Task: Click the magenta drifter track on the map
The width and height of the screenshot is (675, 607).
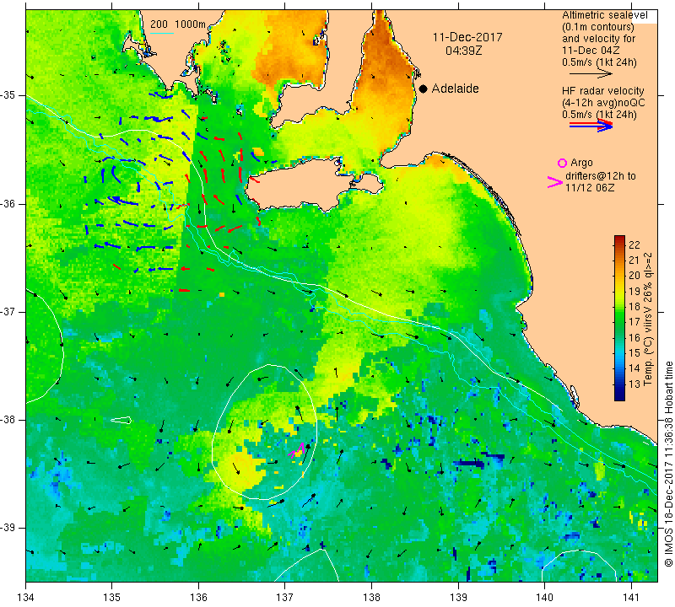Action: [x=298, y=449]
